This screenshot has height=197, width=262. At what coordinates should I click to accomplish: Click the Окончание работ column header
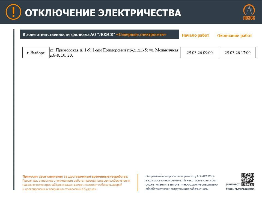tap(234, 36)
